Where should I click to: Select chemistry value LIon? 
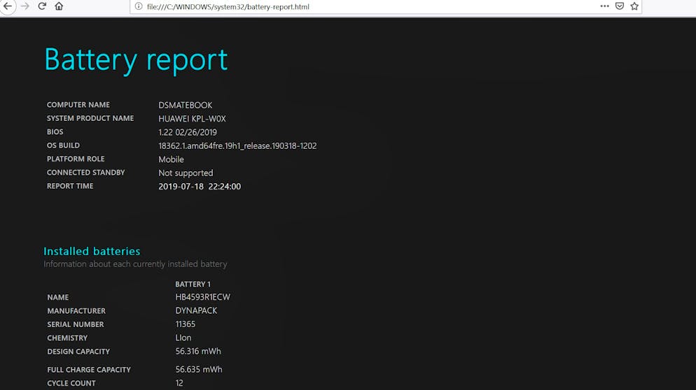pyautogui.click(x=183, y=338)
